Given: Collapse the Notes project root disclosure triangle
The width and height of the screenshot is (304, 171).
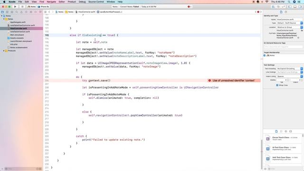Looking at the screenshot, I should (2, 16).
